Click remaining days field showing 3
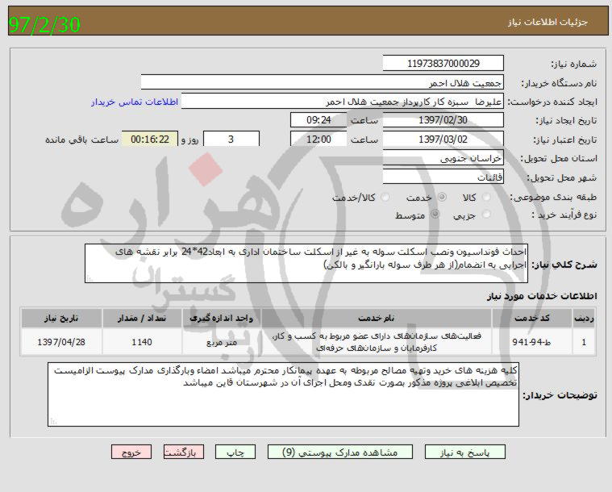Image resolution: width=612 pixels, height=492 pixels. (231, 139)
